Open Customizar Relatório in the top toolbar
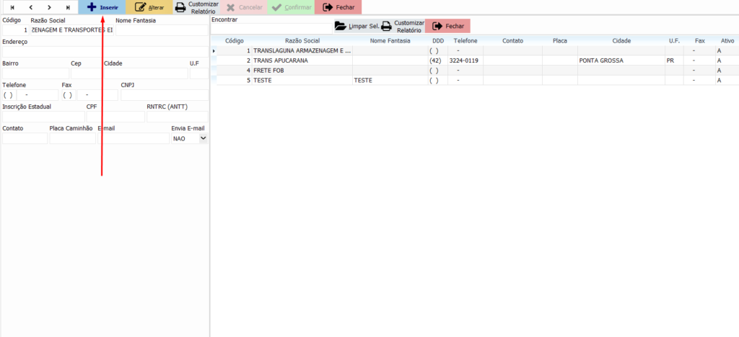 [197, 7]
